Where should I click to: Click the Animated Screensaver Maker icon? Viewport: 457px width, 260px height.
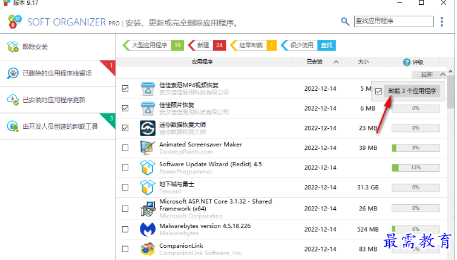click(x=148, y=148)
